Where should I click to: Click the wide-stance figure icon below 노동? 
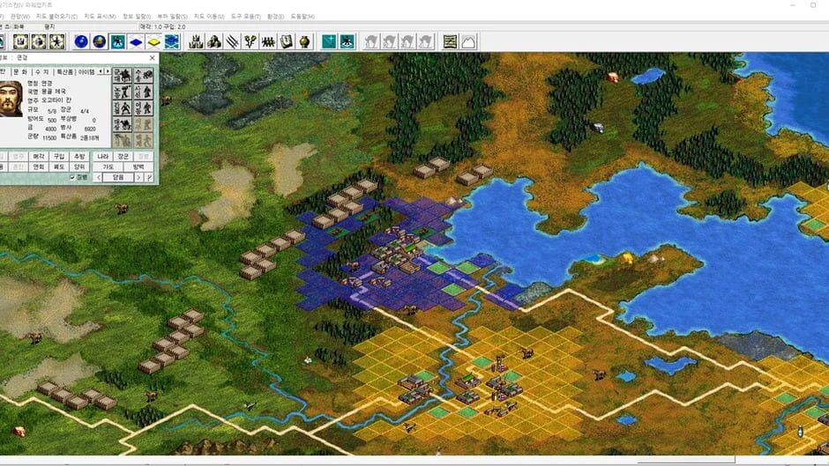(123, 108)
